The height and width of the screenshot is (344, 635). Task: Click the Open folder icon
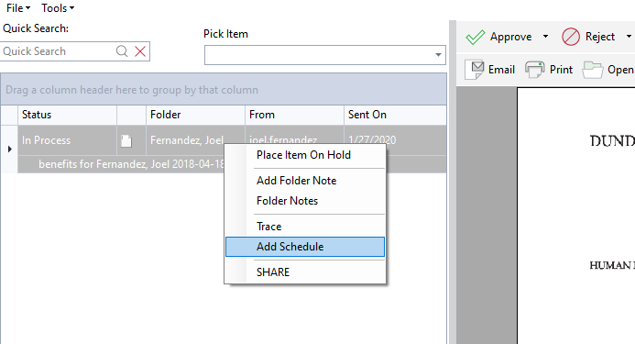click(593, 70)
